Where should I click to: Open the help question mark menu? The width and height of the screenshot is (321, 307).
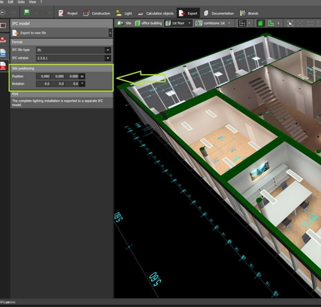click(41, 2)
